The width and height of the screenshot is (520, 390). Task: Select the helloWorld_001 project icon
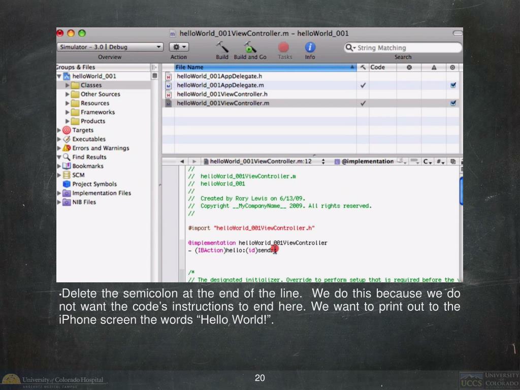click(x=67, y=76)
